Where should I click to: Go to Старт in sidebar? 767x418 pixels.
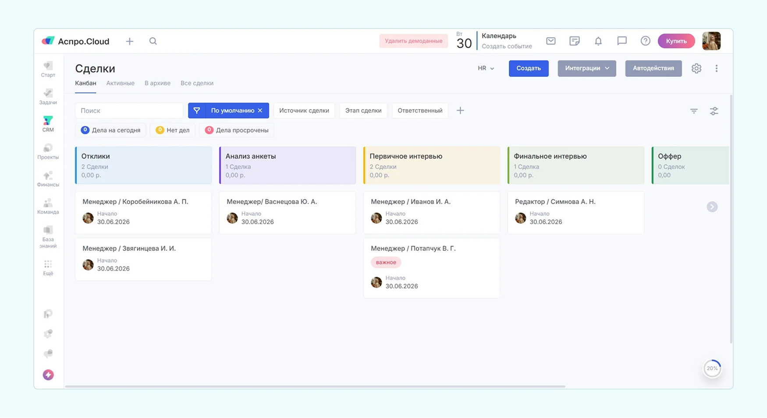48,69
